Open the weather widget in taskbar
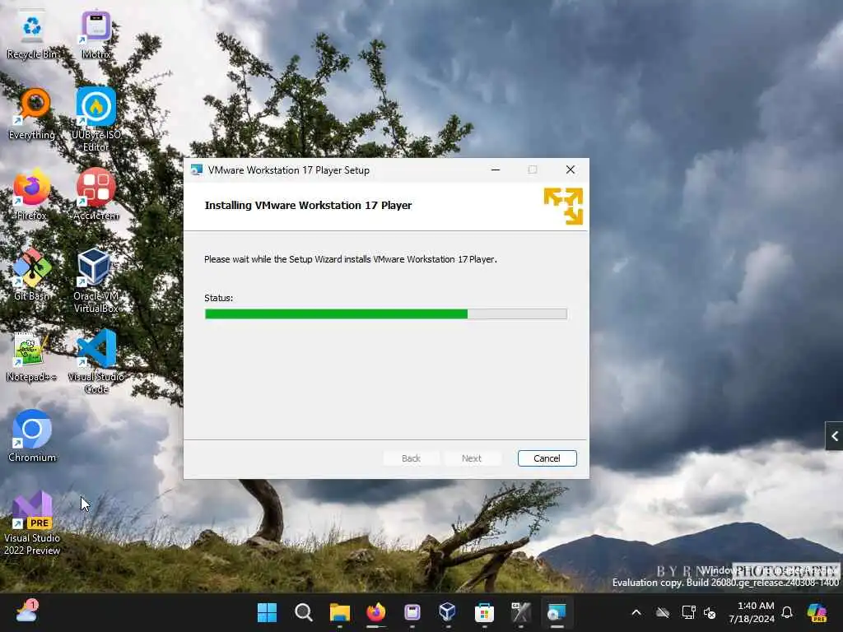Image resolution: width=843 pixels, height=632 pixels. click(x=27, y=611)
